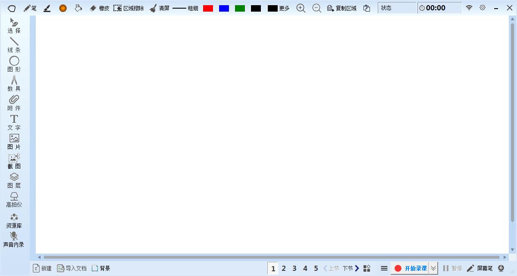Open the Resource Library (资源库)
517x276 pixels.
point(14,220)
